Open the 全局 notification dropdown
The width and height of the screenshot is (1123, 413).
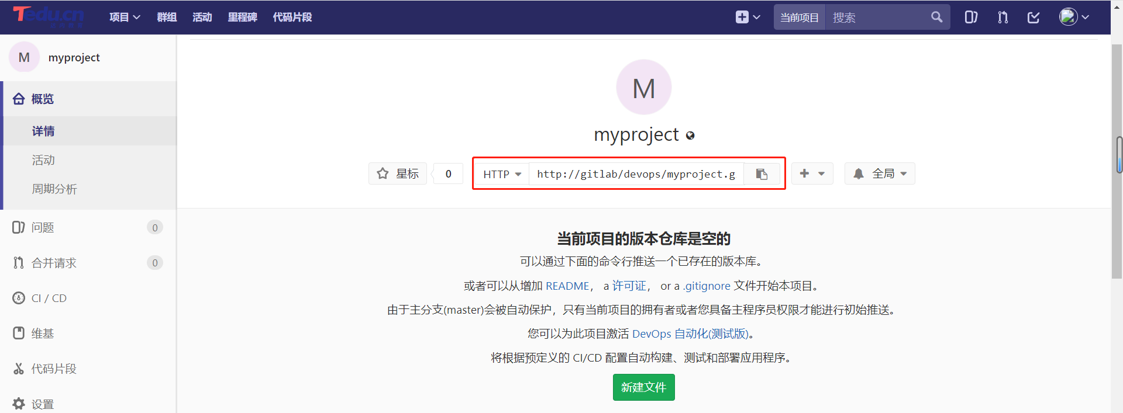(880, 173)
